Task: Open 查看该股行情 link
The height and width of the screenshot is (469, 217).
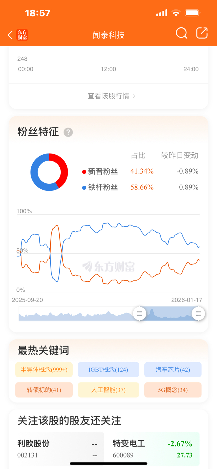Action: 108,96
